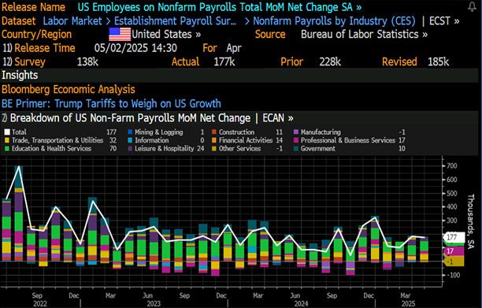Click the Information legend color icon

(130, 140)
